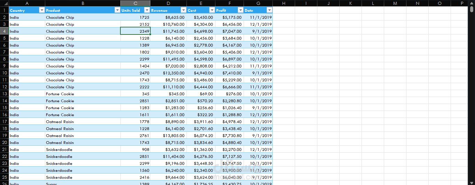Open the Units Sold filter dropdown
Image resolution: width=475 pixels, height=185 pixels.
click(x=147, y=10)
